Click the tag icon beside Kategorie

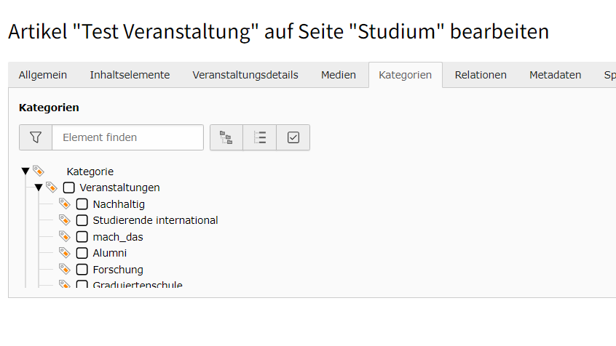click(39, 171)
